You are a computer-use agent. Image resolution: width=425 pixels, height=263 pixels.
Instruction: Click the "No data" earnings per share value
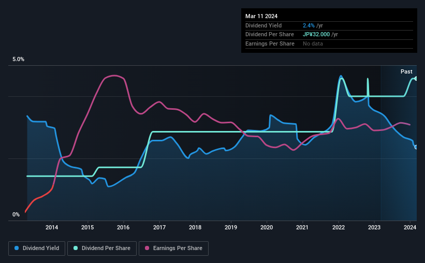point(313,43)
